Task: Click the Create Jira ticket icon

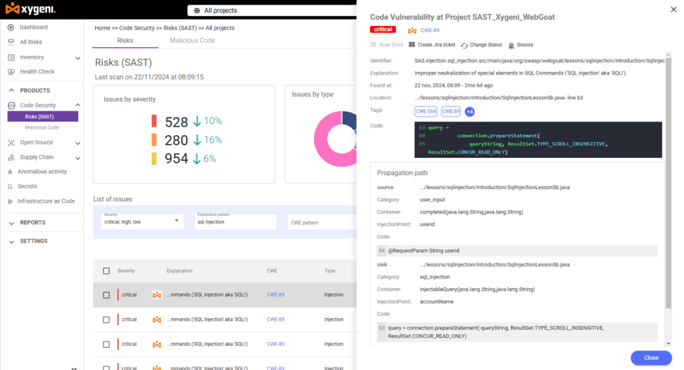Action: pyautogui.click(x=411, y=45)
